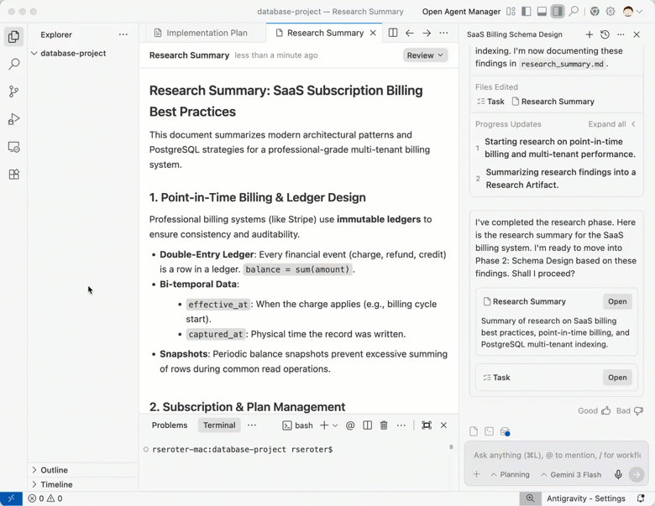655x506 pixels.
Task: Open the Gemini 3 Flash model selector
Action: pyautogui.click(x=571, y=474)
